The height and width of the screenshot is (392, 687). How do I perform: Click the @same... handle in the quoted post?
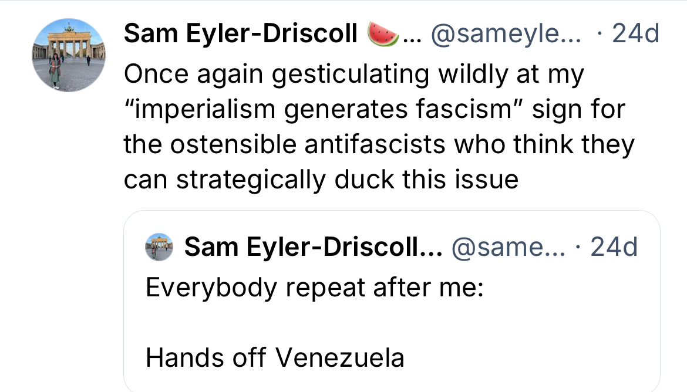click(507, 248)
